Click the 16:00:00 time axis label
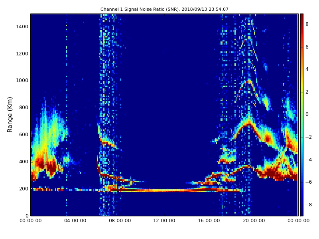 tap(209, 221)
